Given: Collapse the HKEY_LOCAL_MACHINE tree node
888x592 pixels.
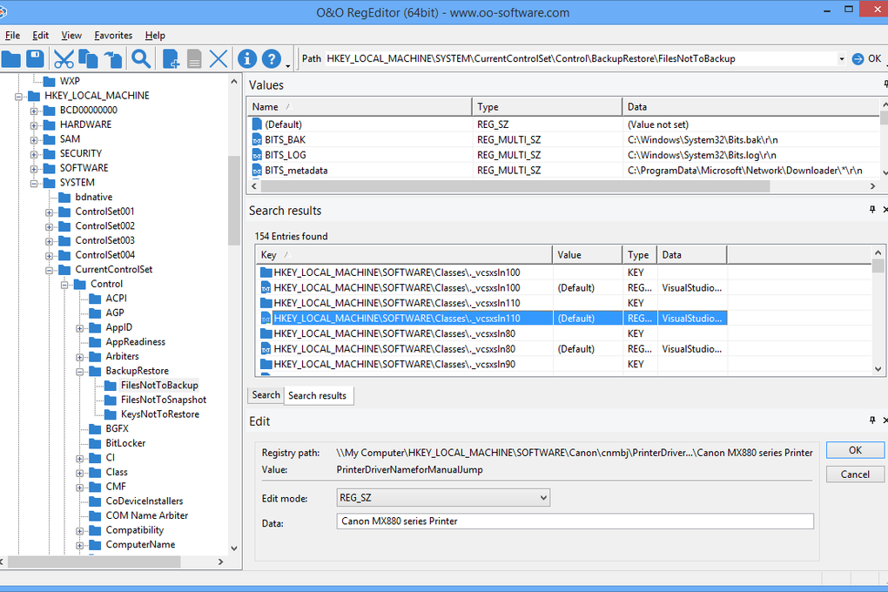Looking at the screenshot, I should click(18, 97).
